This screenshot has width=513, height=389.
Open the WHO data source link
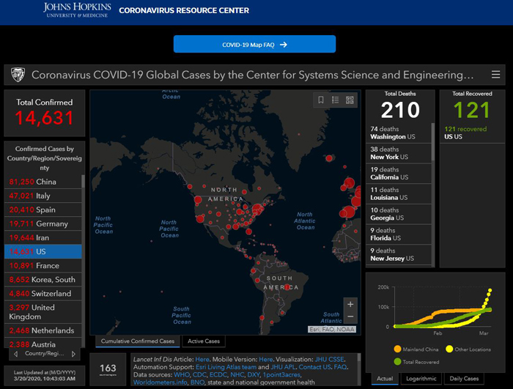pos(182,374)
